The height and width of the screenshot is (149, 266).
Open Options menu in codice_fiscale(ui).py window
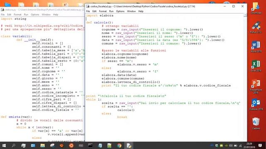[x=120, y=11]
